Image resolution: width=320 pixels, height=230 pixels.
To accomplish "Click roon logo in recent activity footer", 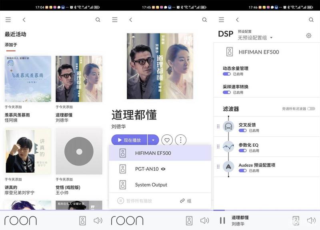I will (x=21, y=221).
